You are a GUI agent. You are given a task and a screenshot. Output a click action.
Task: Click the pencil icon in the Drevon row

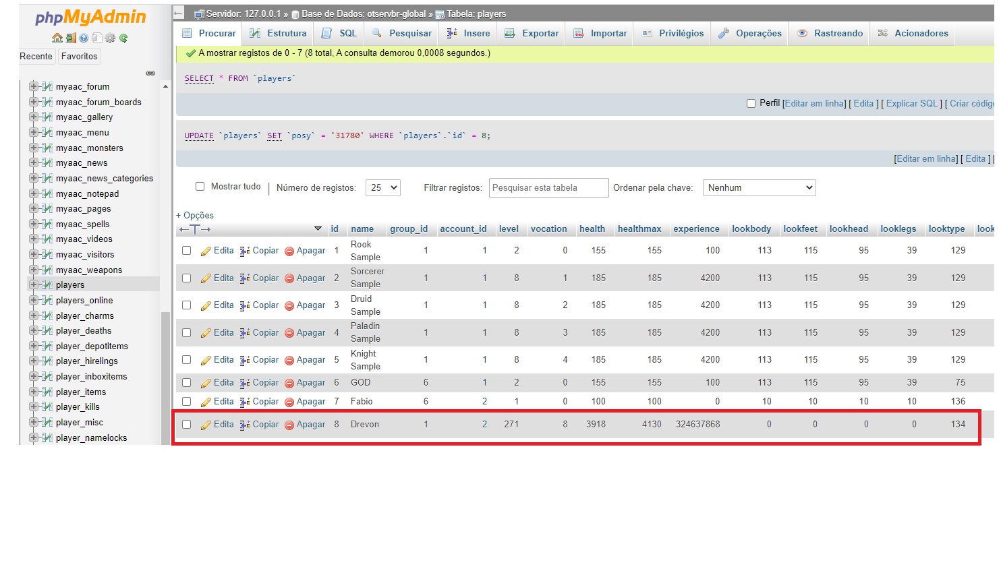(206, 425)
